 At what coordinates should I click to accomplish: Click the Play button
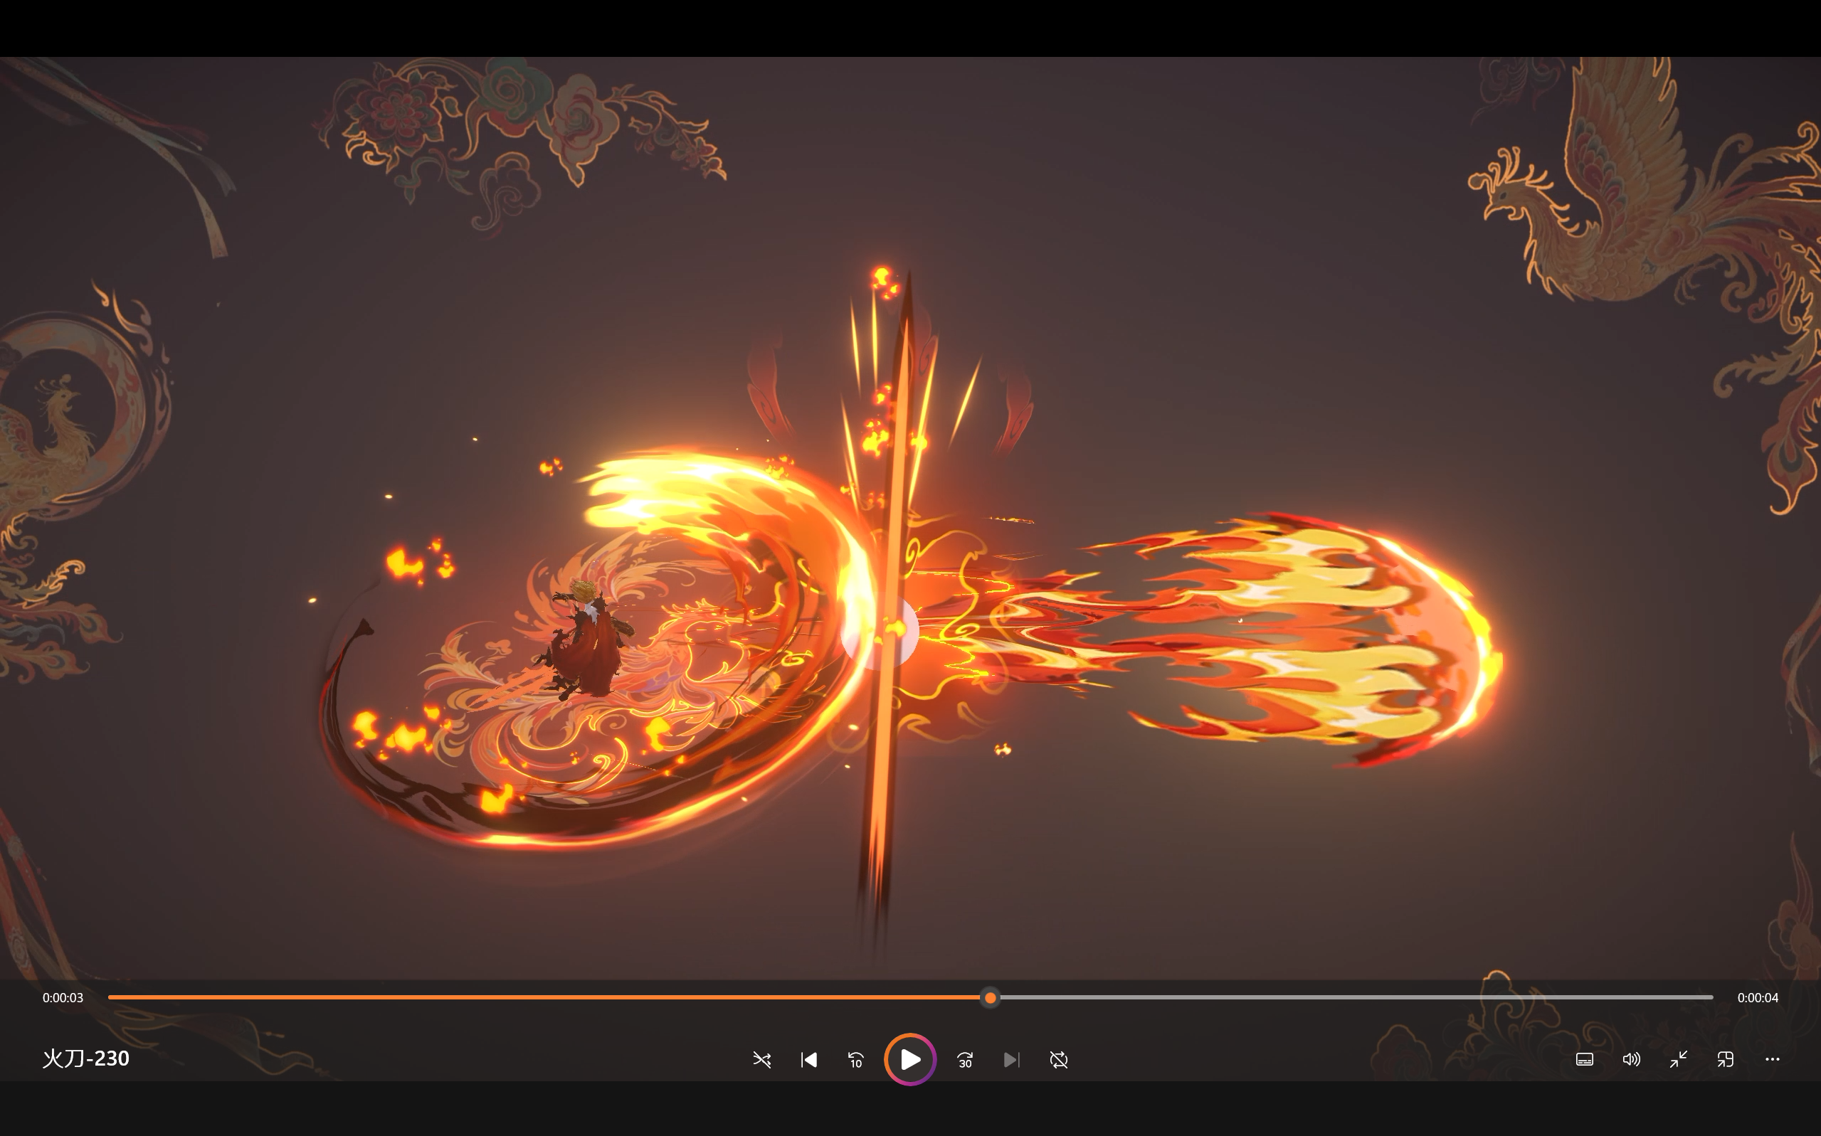(910, 1059)
